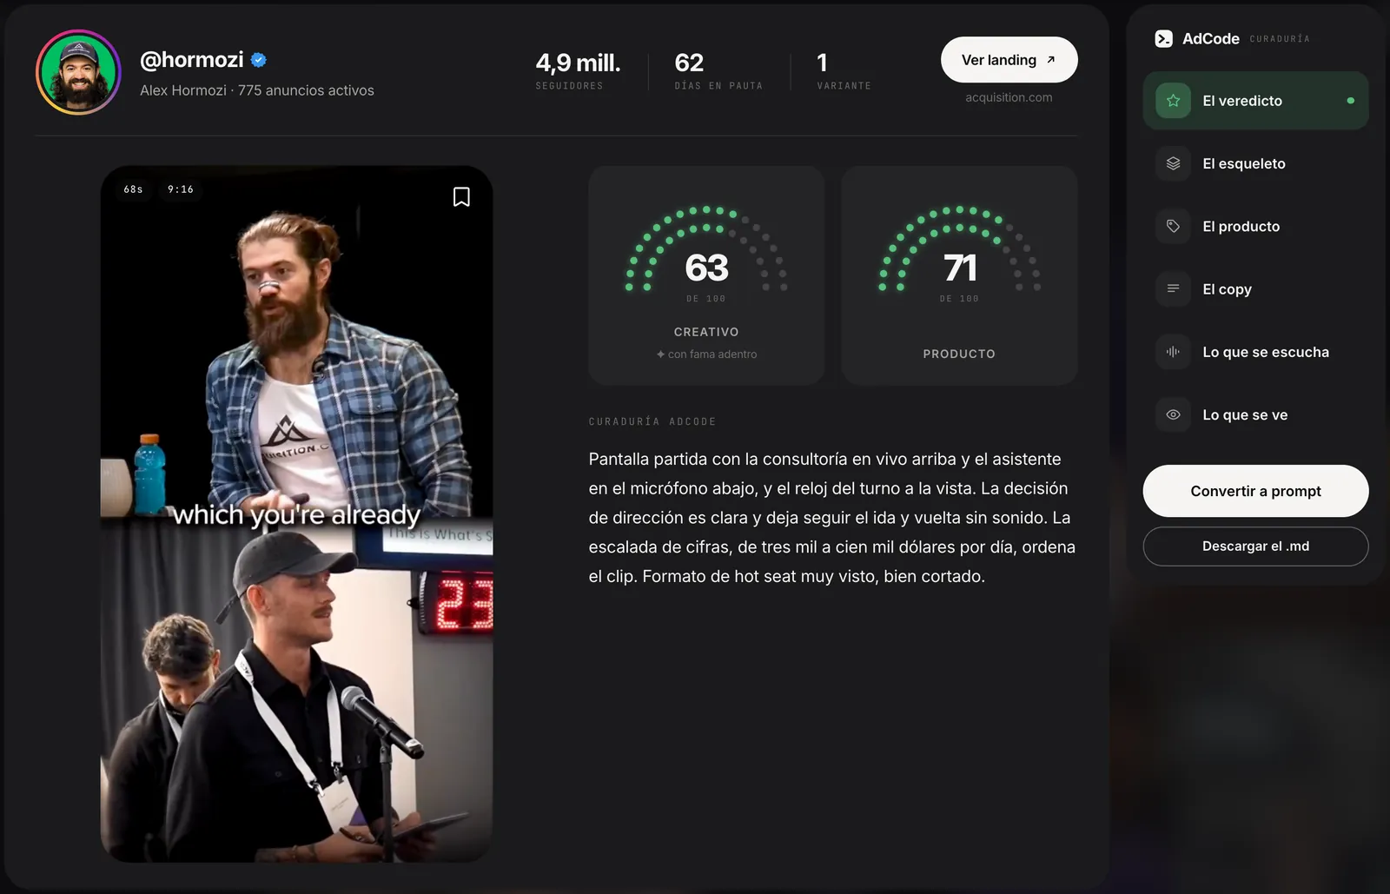Click the text-lines icon beside El copy
Screen dimensions: 1390x894
pos(1173,288)
